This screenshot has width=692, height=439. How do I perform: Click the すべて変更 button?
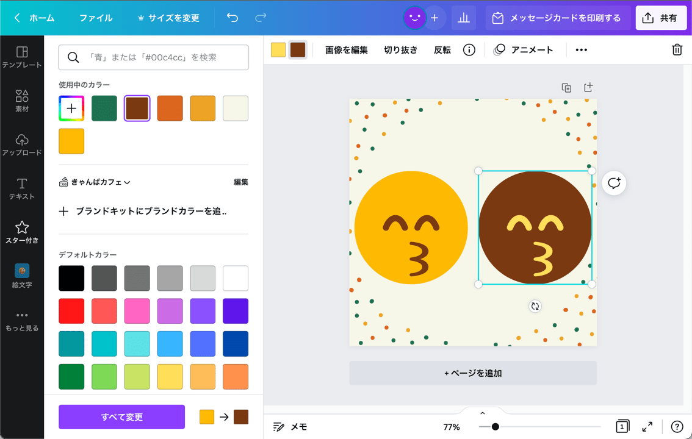tap(121, 417)
